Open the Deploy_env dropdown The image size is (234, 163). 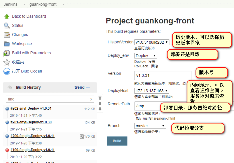tap(145, 56)
